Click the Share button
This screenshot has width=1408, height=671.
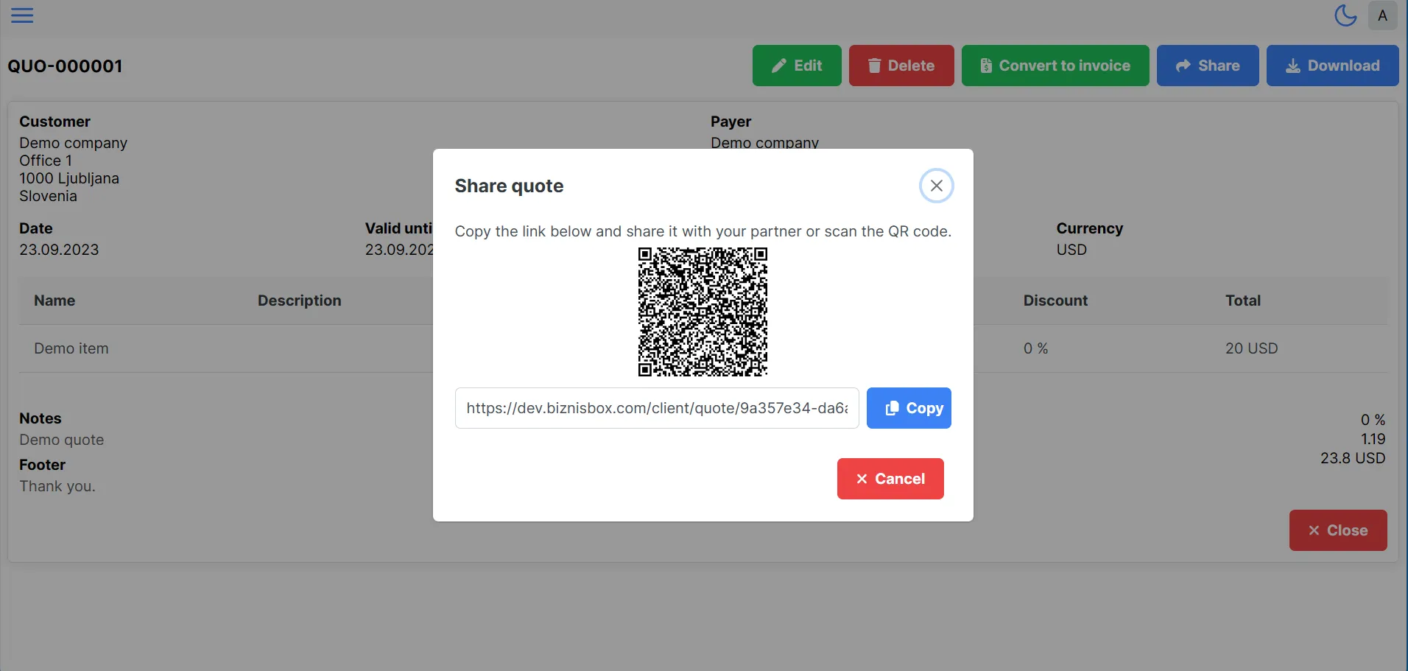pyautogui.click(x=1207, y=66)
